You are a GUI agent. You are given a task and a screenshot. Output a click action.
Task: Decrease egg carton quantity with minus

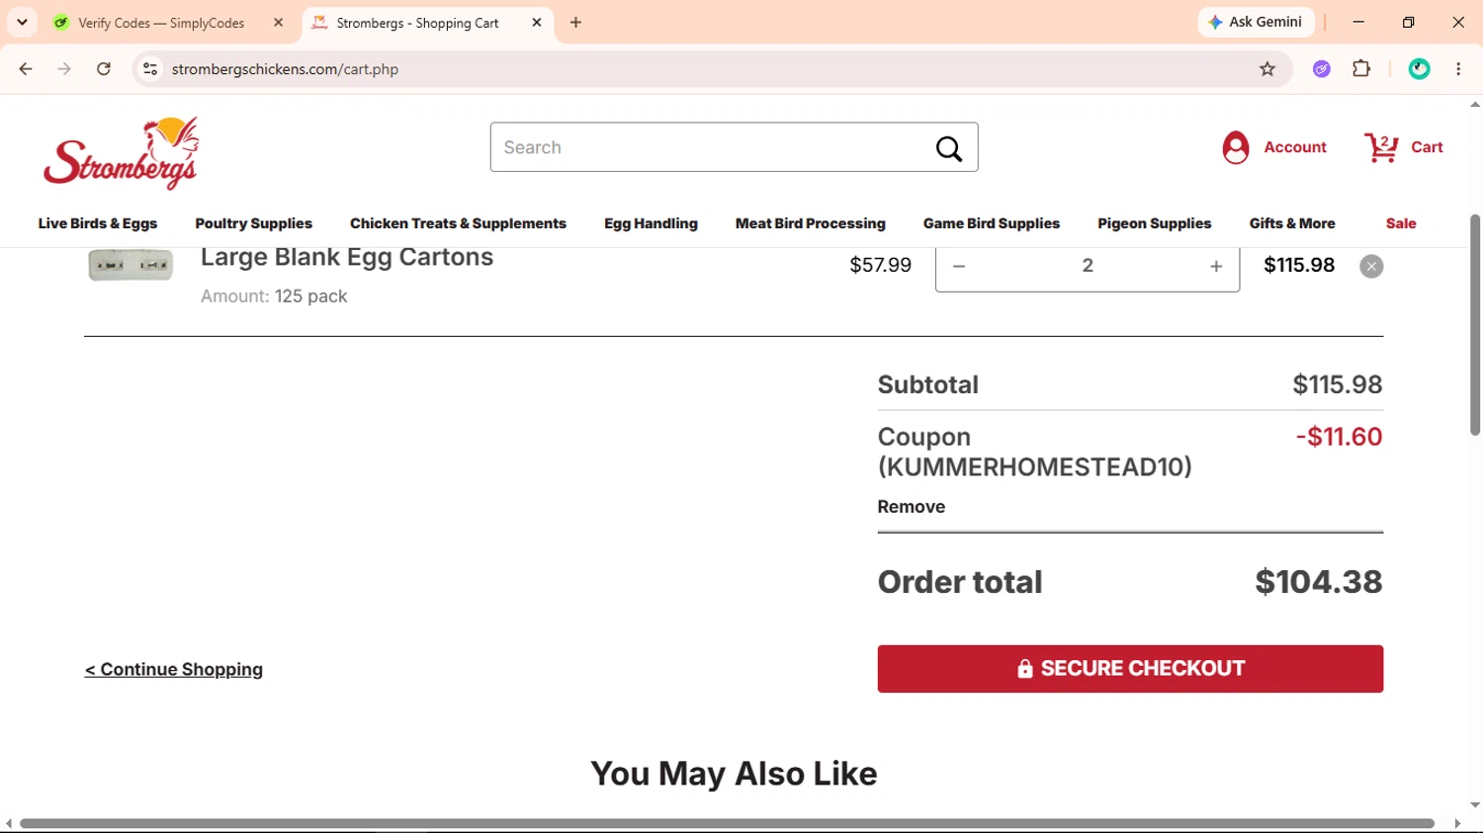[x=959, y=267]
